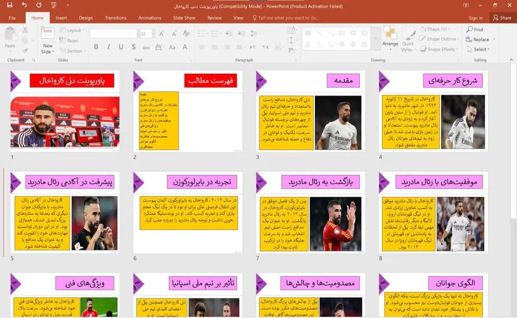
Task: Decrease the font size
Action: coord(174,34)
